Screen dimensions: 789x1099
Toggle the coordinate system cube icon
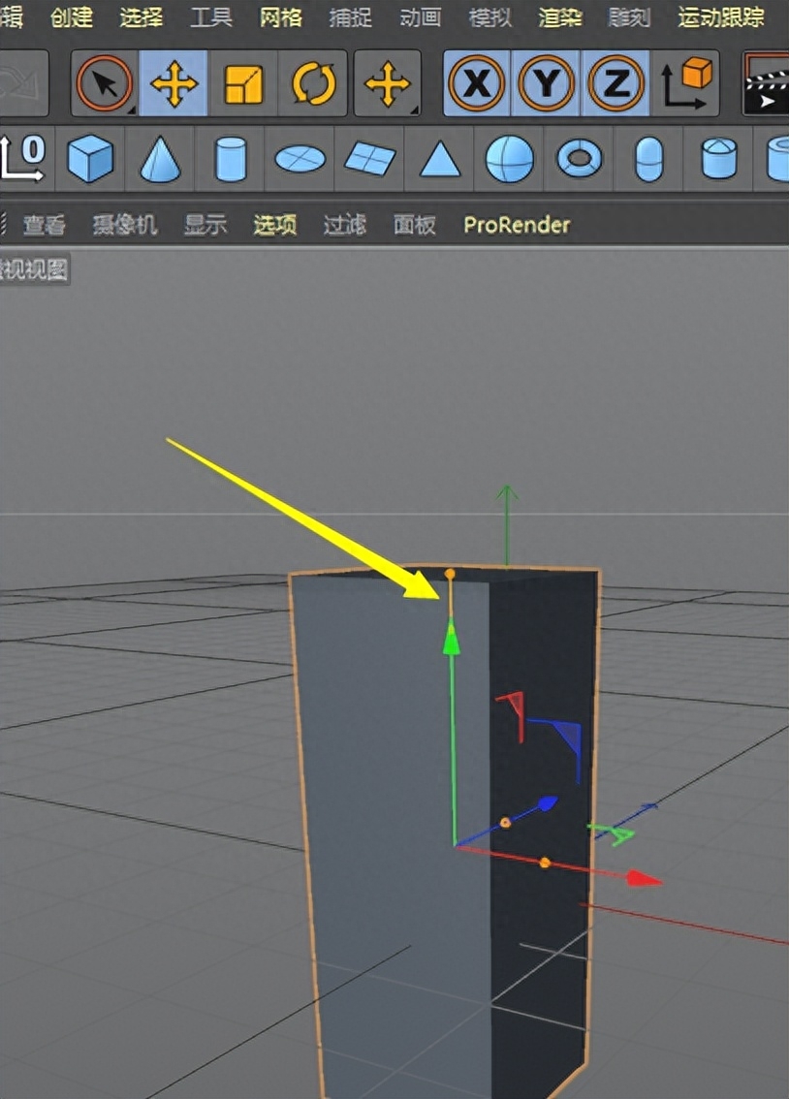[685, 83]
